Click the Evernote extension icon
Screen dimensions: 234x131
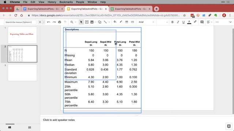pyautogui.click(x=215, y=15)
